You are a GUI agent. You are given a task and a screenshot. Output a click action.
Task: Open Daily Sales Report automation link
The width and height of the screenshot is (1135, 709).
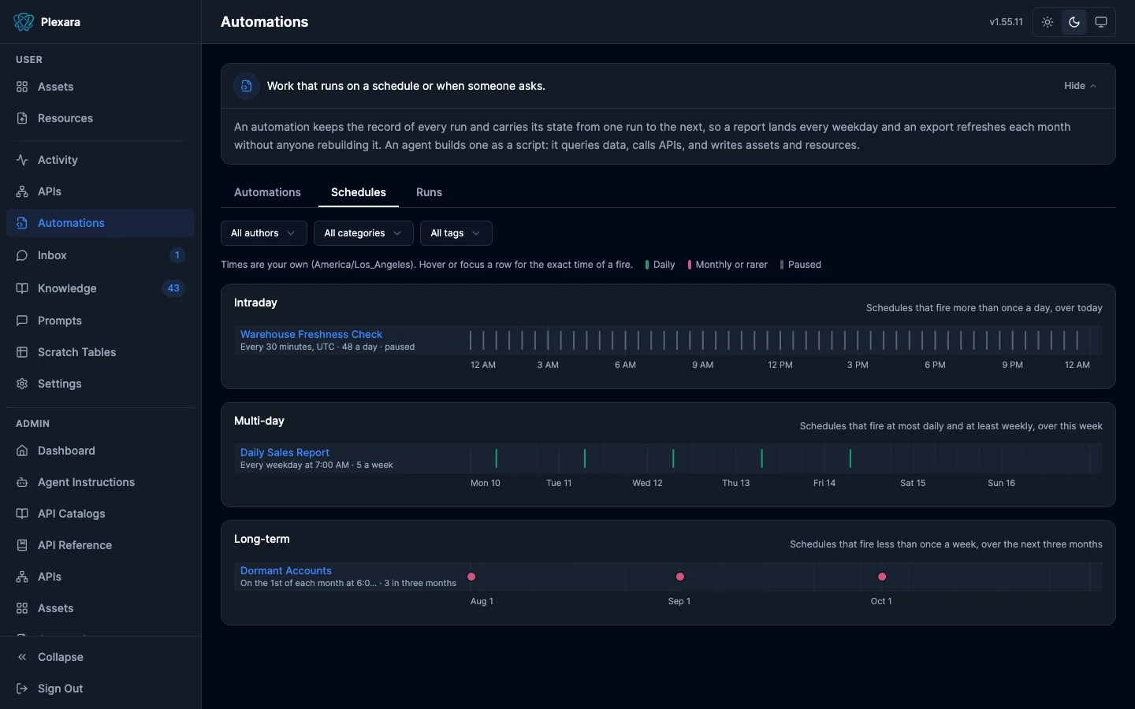click(x=285, y=452)
